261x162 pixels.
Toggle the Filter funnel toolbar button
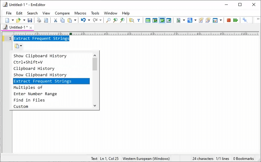coord(139,20)
